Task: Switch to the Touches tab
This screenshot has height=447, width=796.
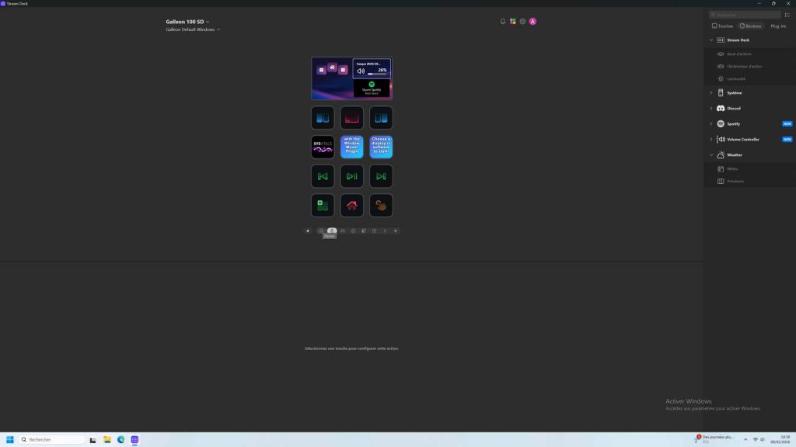Action: pos(721,26)
